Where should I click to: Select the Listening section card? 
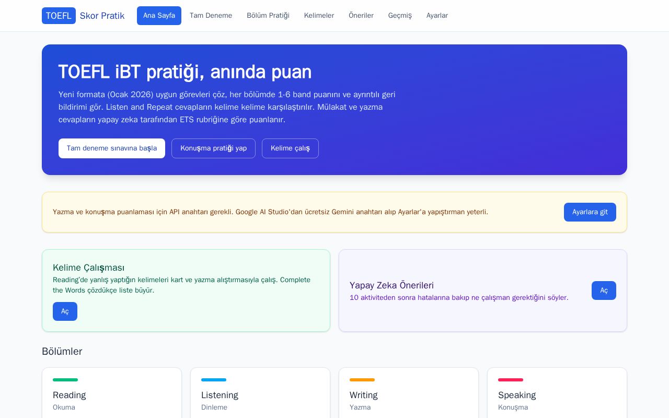[x=260, y=393]
